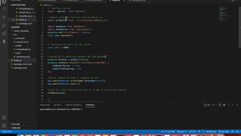Focus the terminal prompt line
The height and width of the screenshot is (136, 241).
tap(61, 109)
